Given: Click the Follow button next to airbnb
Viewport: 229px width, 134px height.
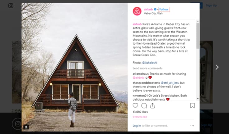Looking at the screenshot, I should click(x=164, y=9).
